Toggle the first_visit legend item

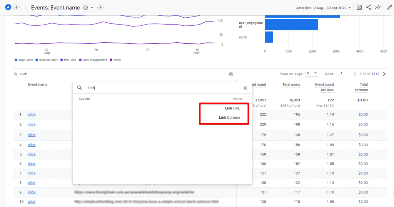pos(68,60)
